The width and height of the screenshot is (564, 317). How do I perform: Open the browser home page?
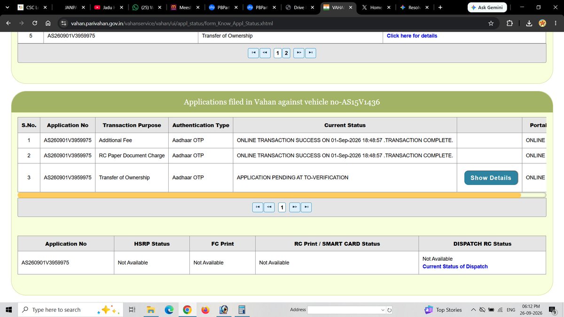coord(48,23)
